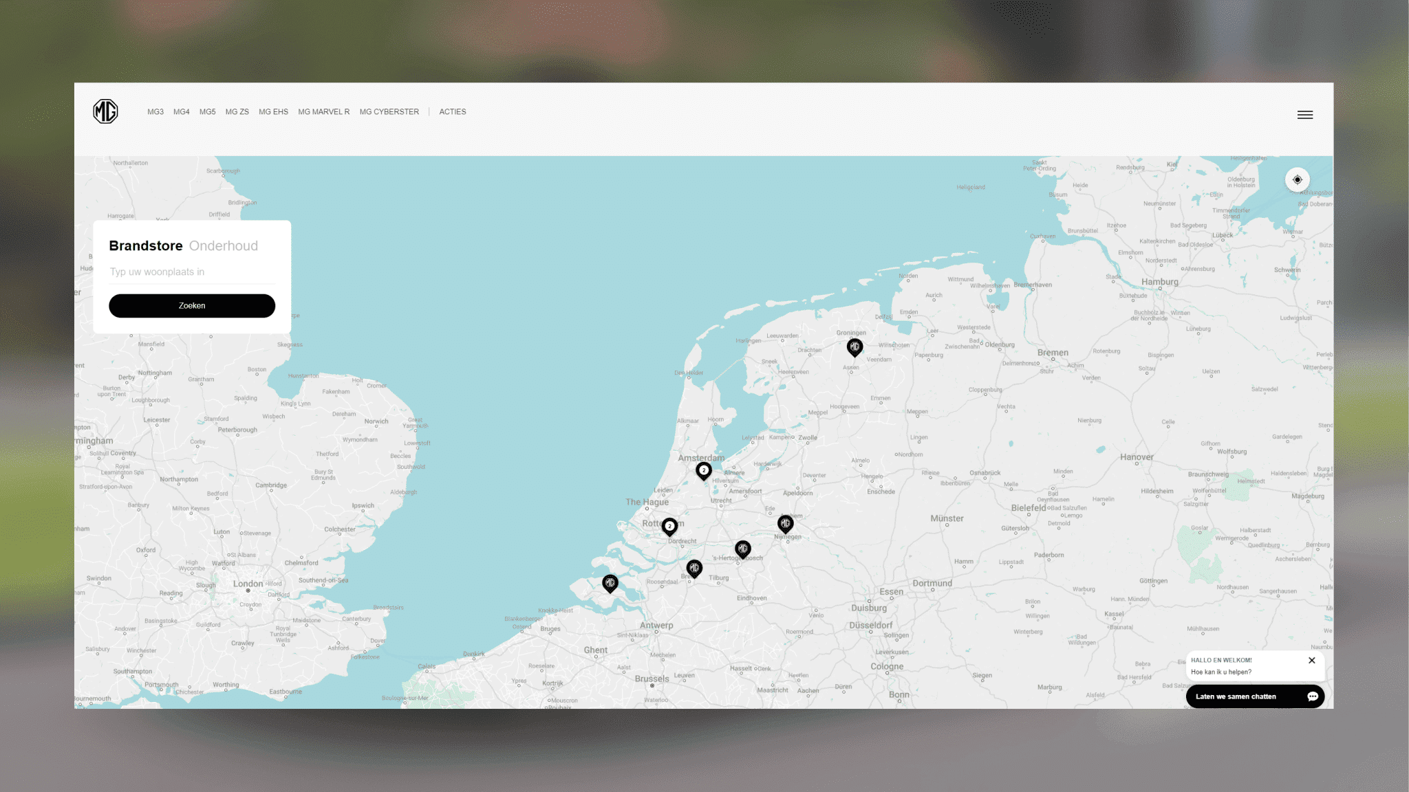1409x792 pixels.
Task: Click the Ipswich label on the map
Action: (363, 506)
